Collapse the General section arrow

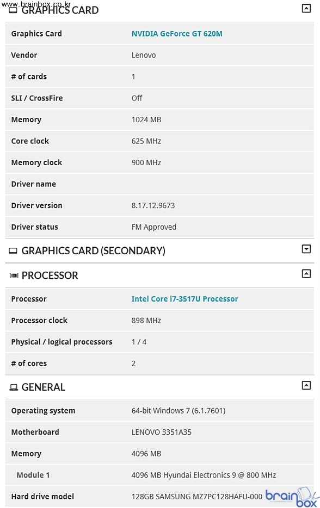point(306,385)
